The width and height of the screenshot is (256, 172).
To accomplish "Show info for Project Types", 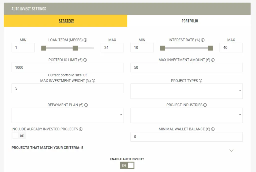I will click(200, 81).
